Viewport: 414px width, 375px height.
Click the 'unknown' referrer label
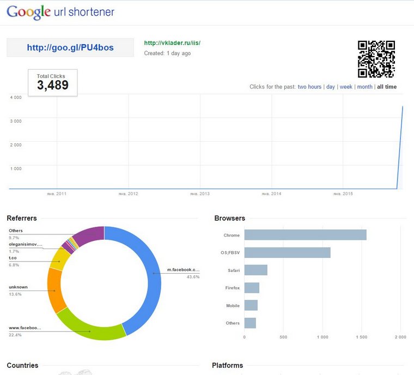[x=18, y=287]
